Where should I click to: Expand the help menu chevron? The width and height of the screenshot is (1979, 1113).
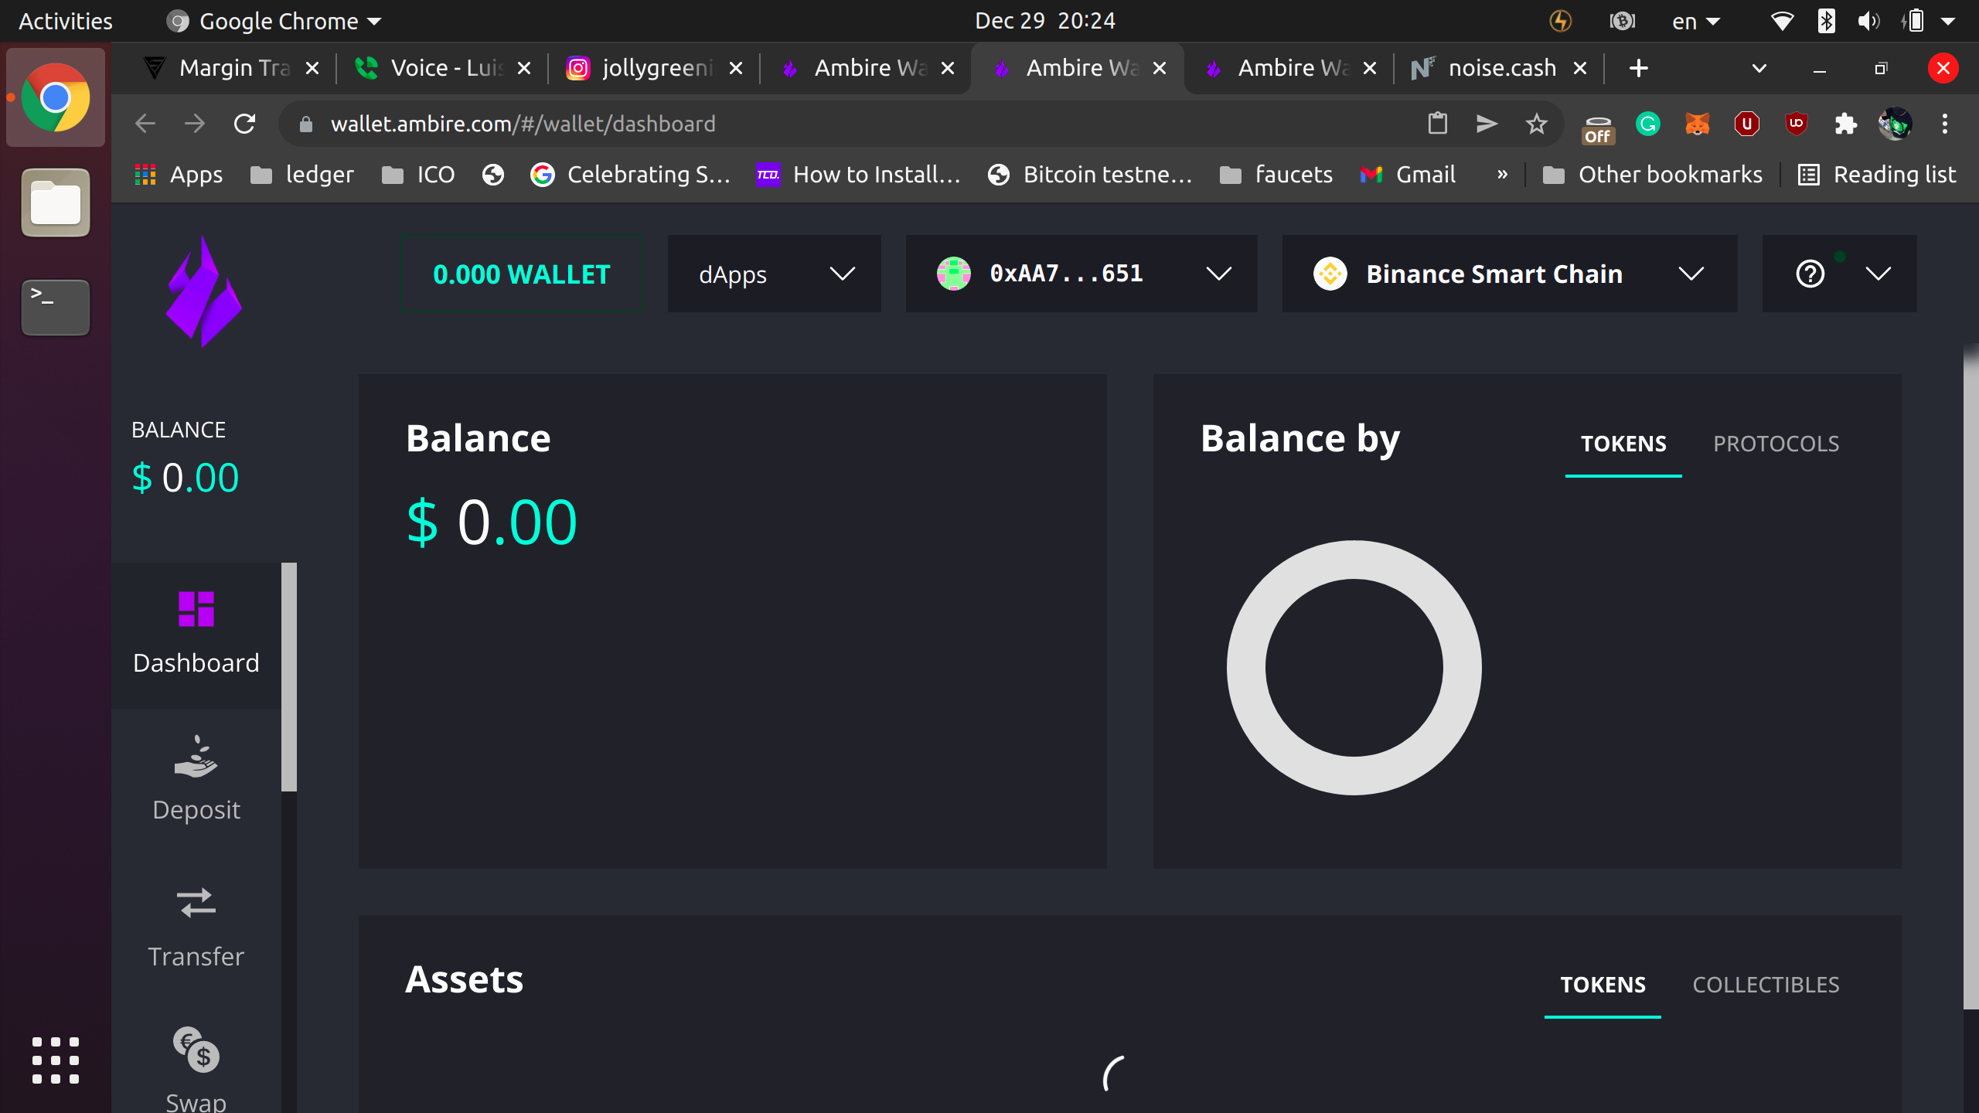(x=1879, y=274)
